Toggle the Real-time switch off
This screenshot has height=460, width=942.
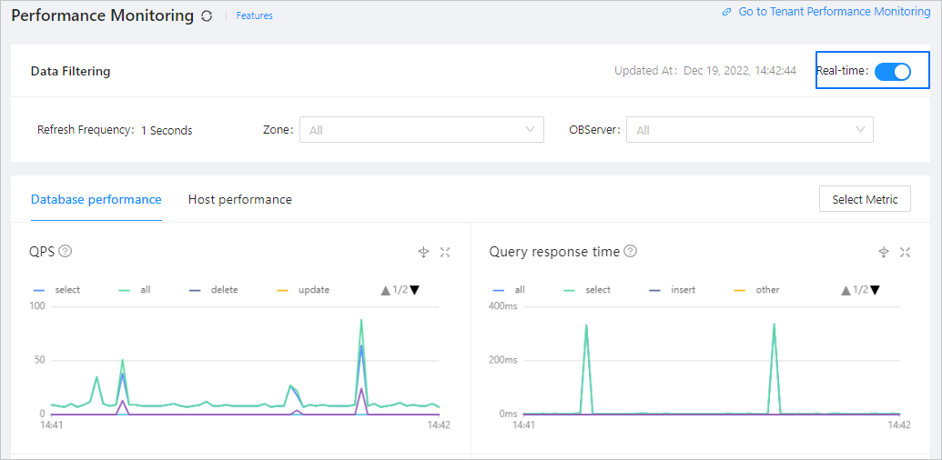click(x=893, y=72)
